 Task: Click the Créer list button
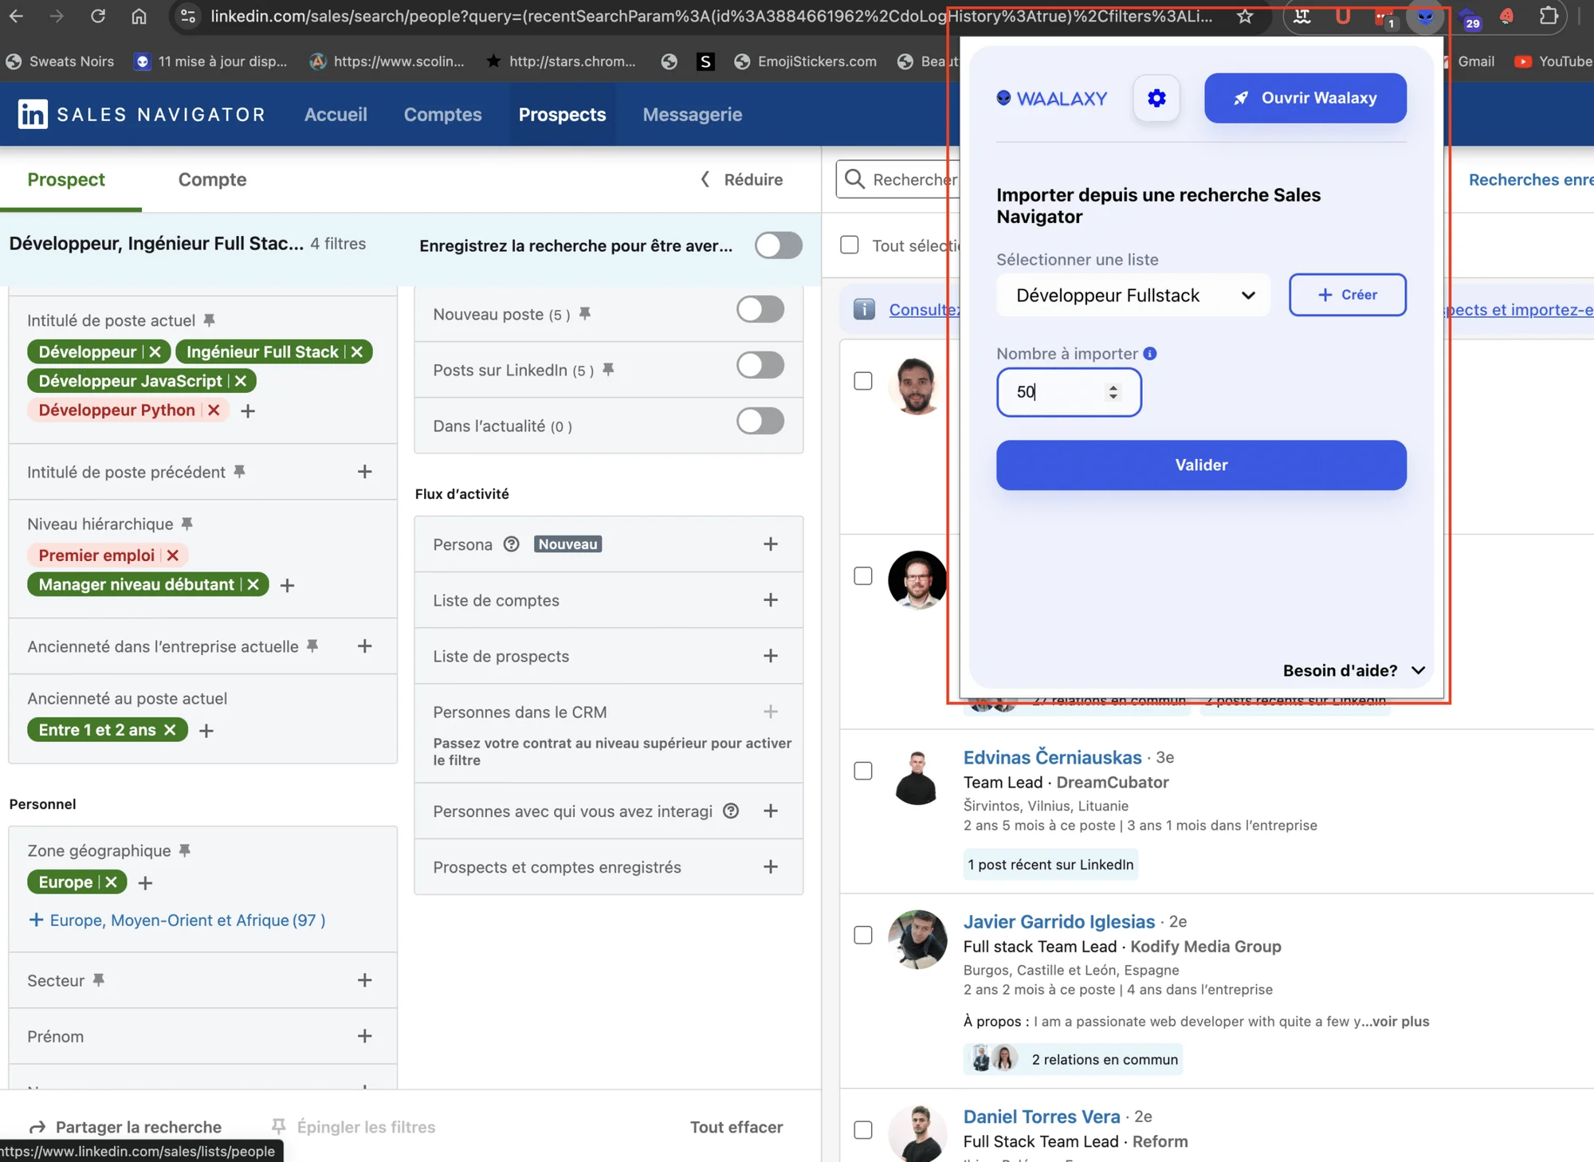pyautogui.click(x=1348, y=295)
